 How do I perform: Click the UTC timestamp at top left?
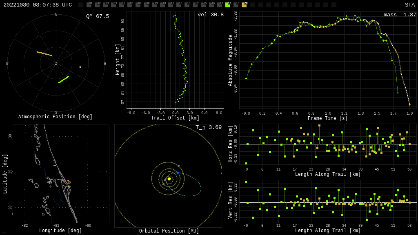[38, 5]
